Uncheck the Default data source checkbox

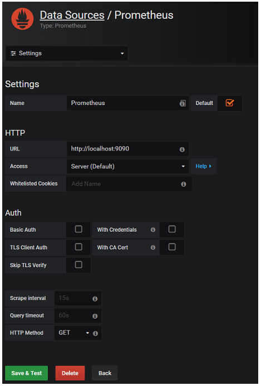click(230, 103)
